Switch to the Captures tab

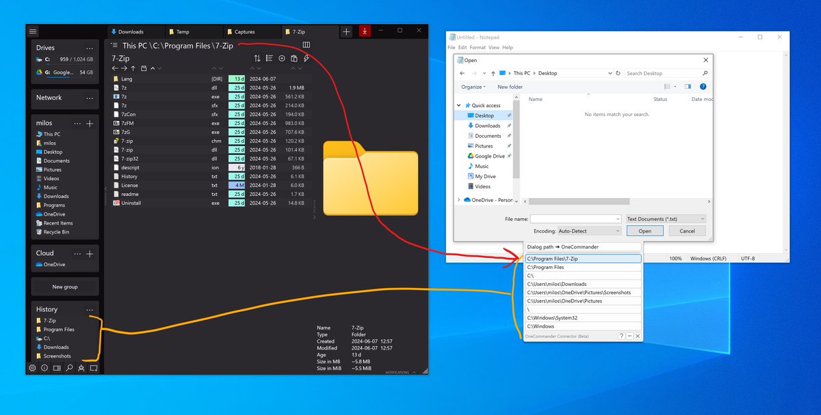(x=252, y=31)
